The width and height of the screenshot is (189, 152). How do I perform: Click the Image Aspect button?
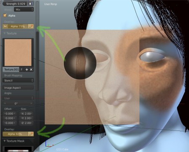[18, 88]
